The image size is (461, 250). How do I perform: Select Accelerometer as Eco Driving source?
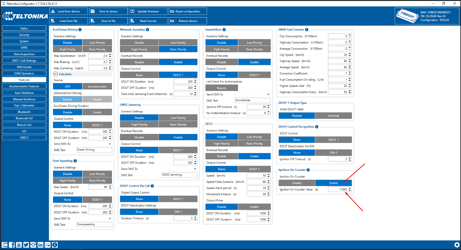point(97,87)
